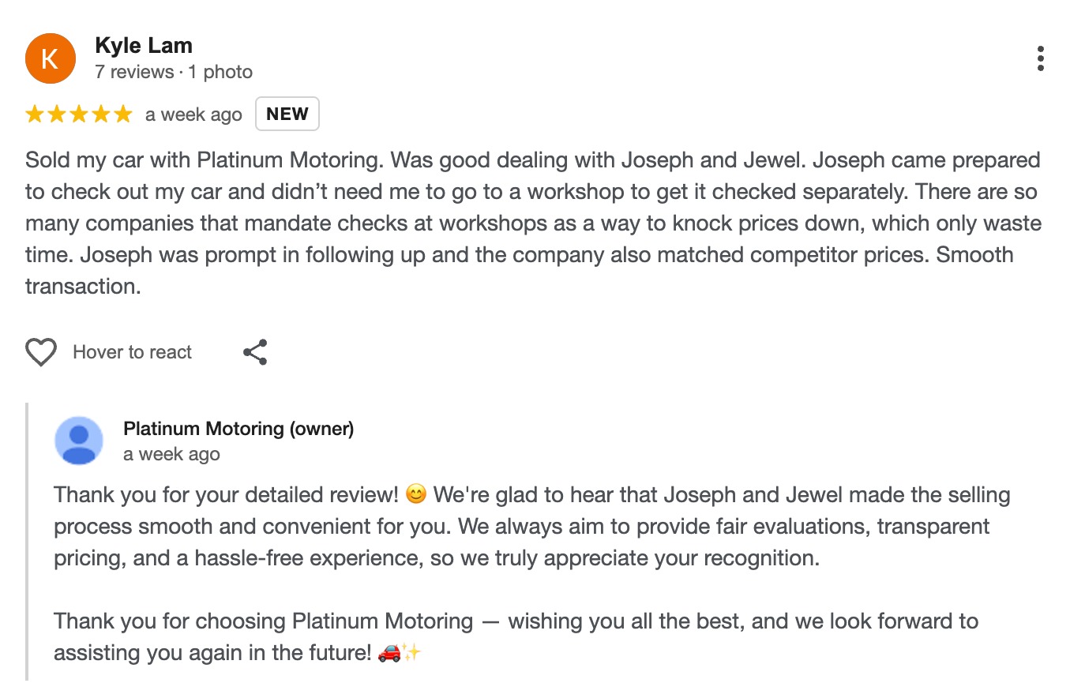Click the reply paragraph 'Thank you for choosing'
This screenshot has width=1085, height=698.
click(516, 636)
